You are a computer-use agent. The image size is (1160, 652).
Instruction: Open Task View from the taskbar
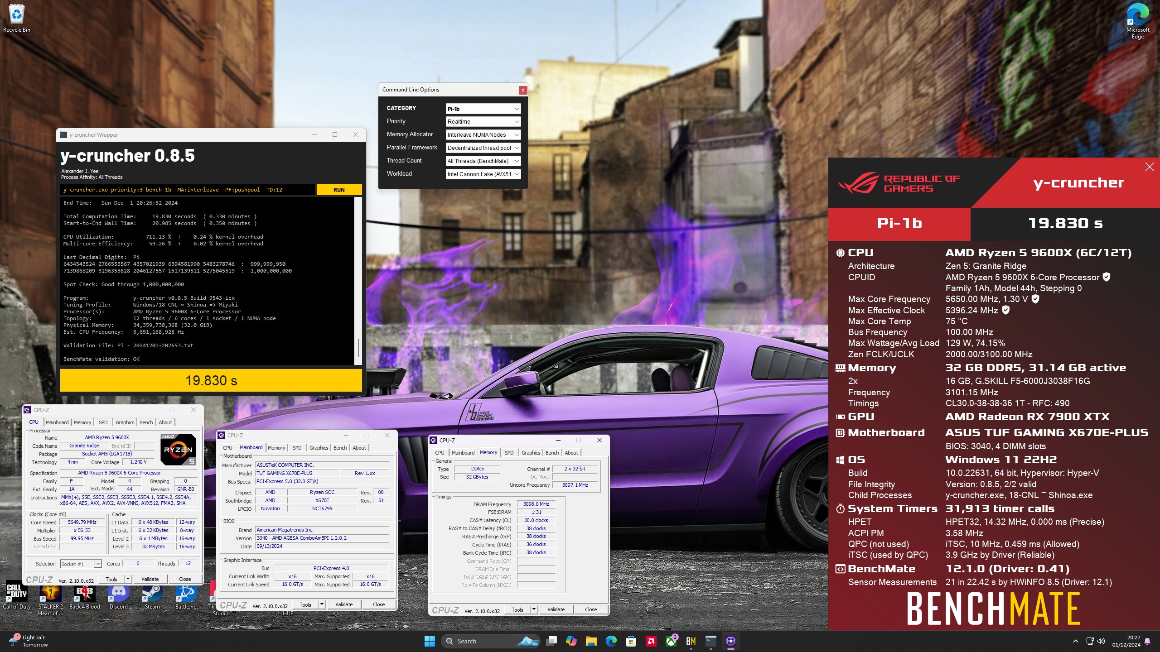click(551, 641)
